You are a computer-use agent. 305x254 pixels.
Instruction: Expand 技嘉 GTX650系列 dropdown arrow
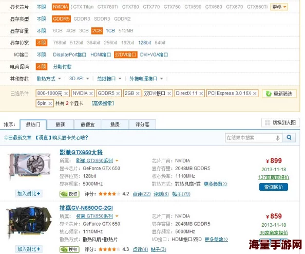(117, 216)
